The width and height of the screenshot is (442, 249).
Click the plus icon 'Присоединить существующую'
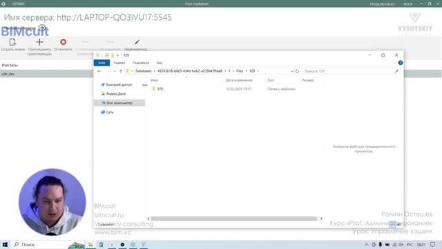click(39, 42)
